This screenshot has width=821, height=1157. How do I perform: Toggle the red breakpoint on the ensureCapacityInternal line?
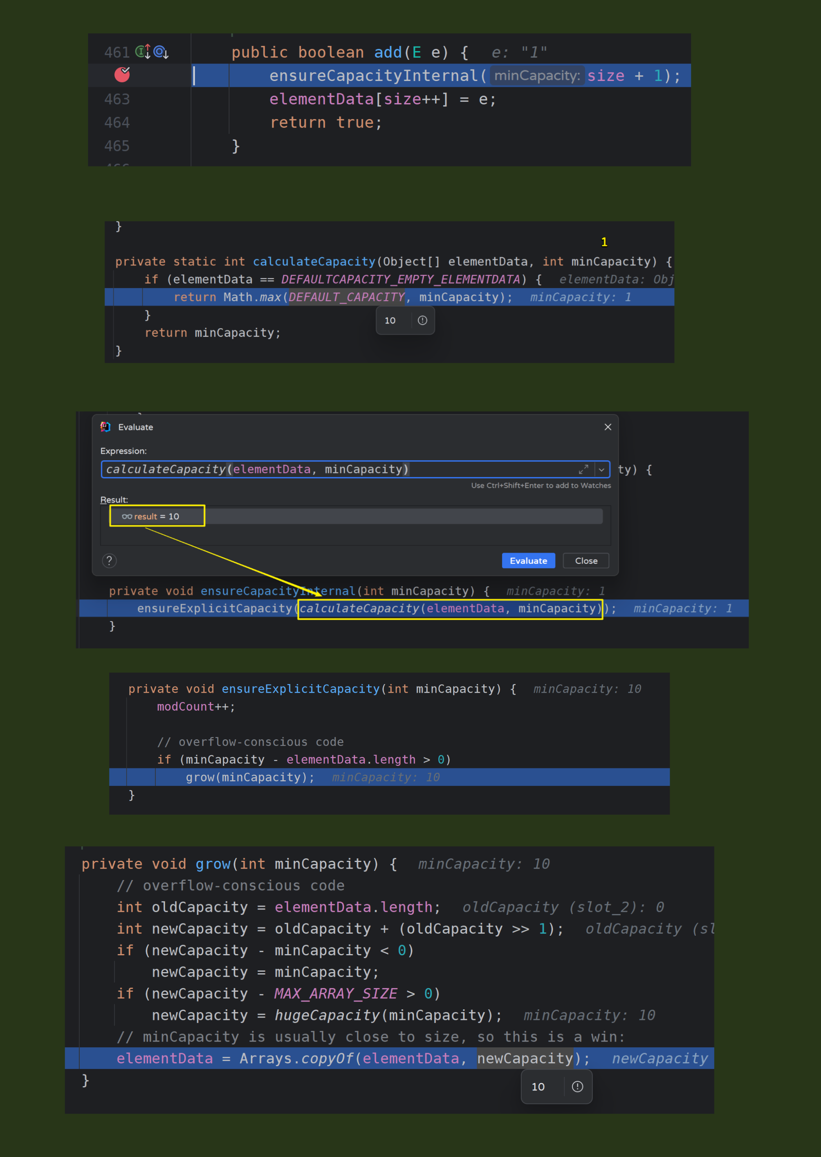coord(122,75)
